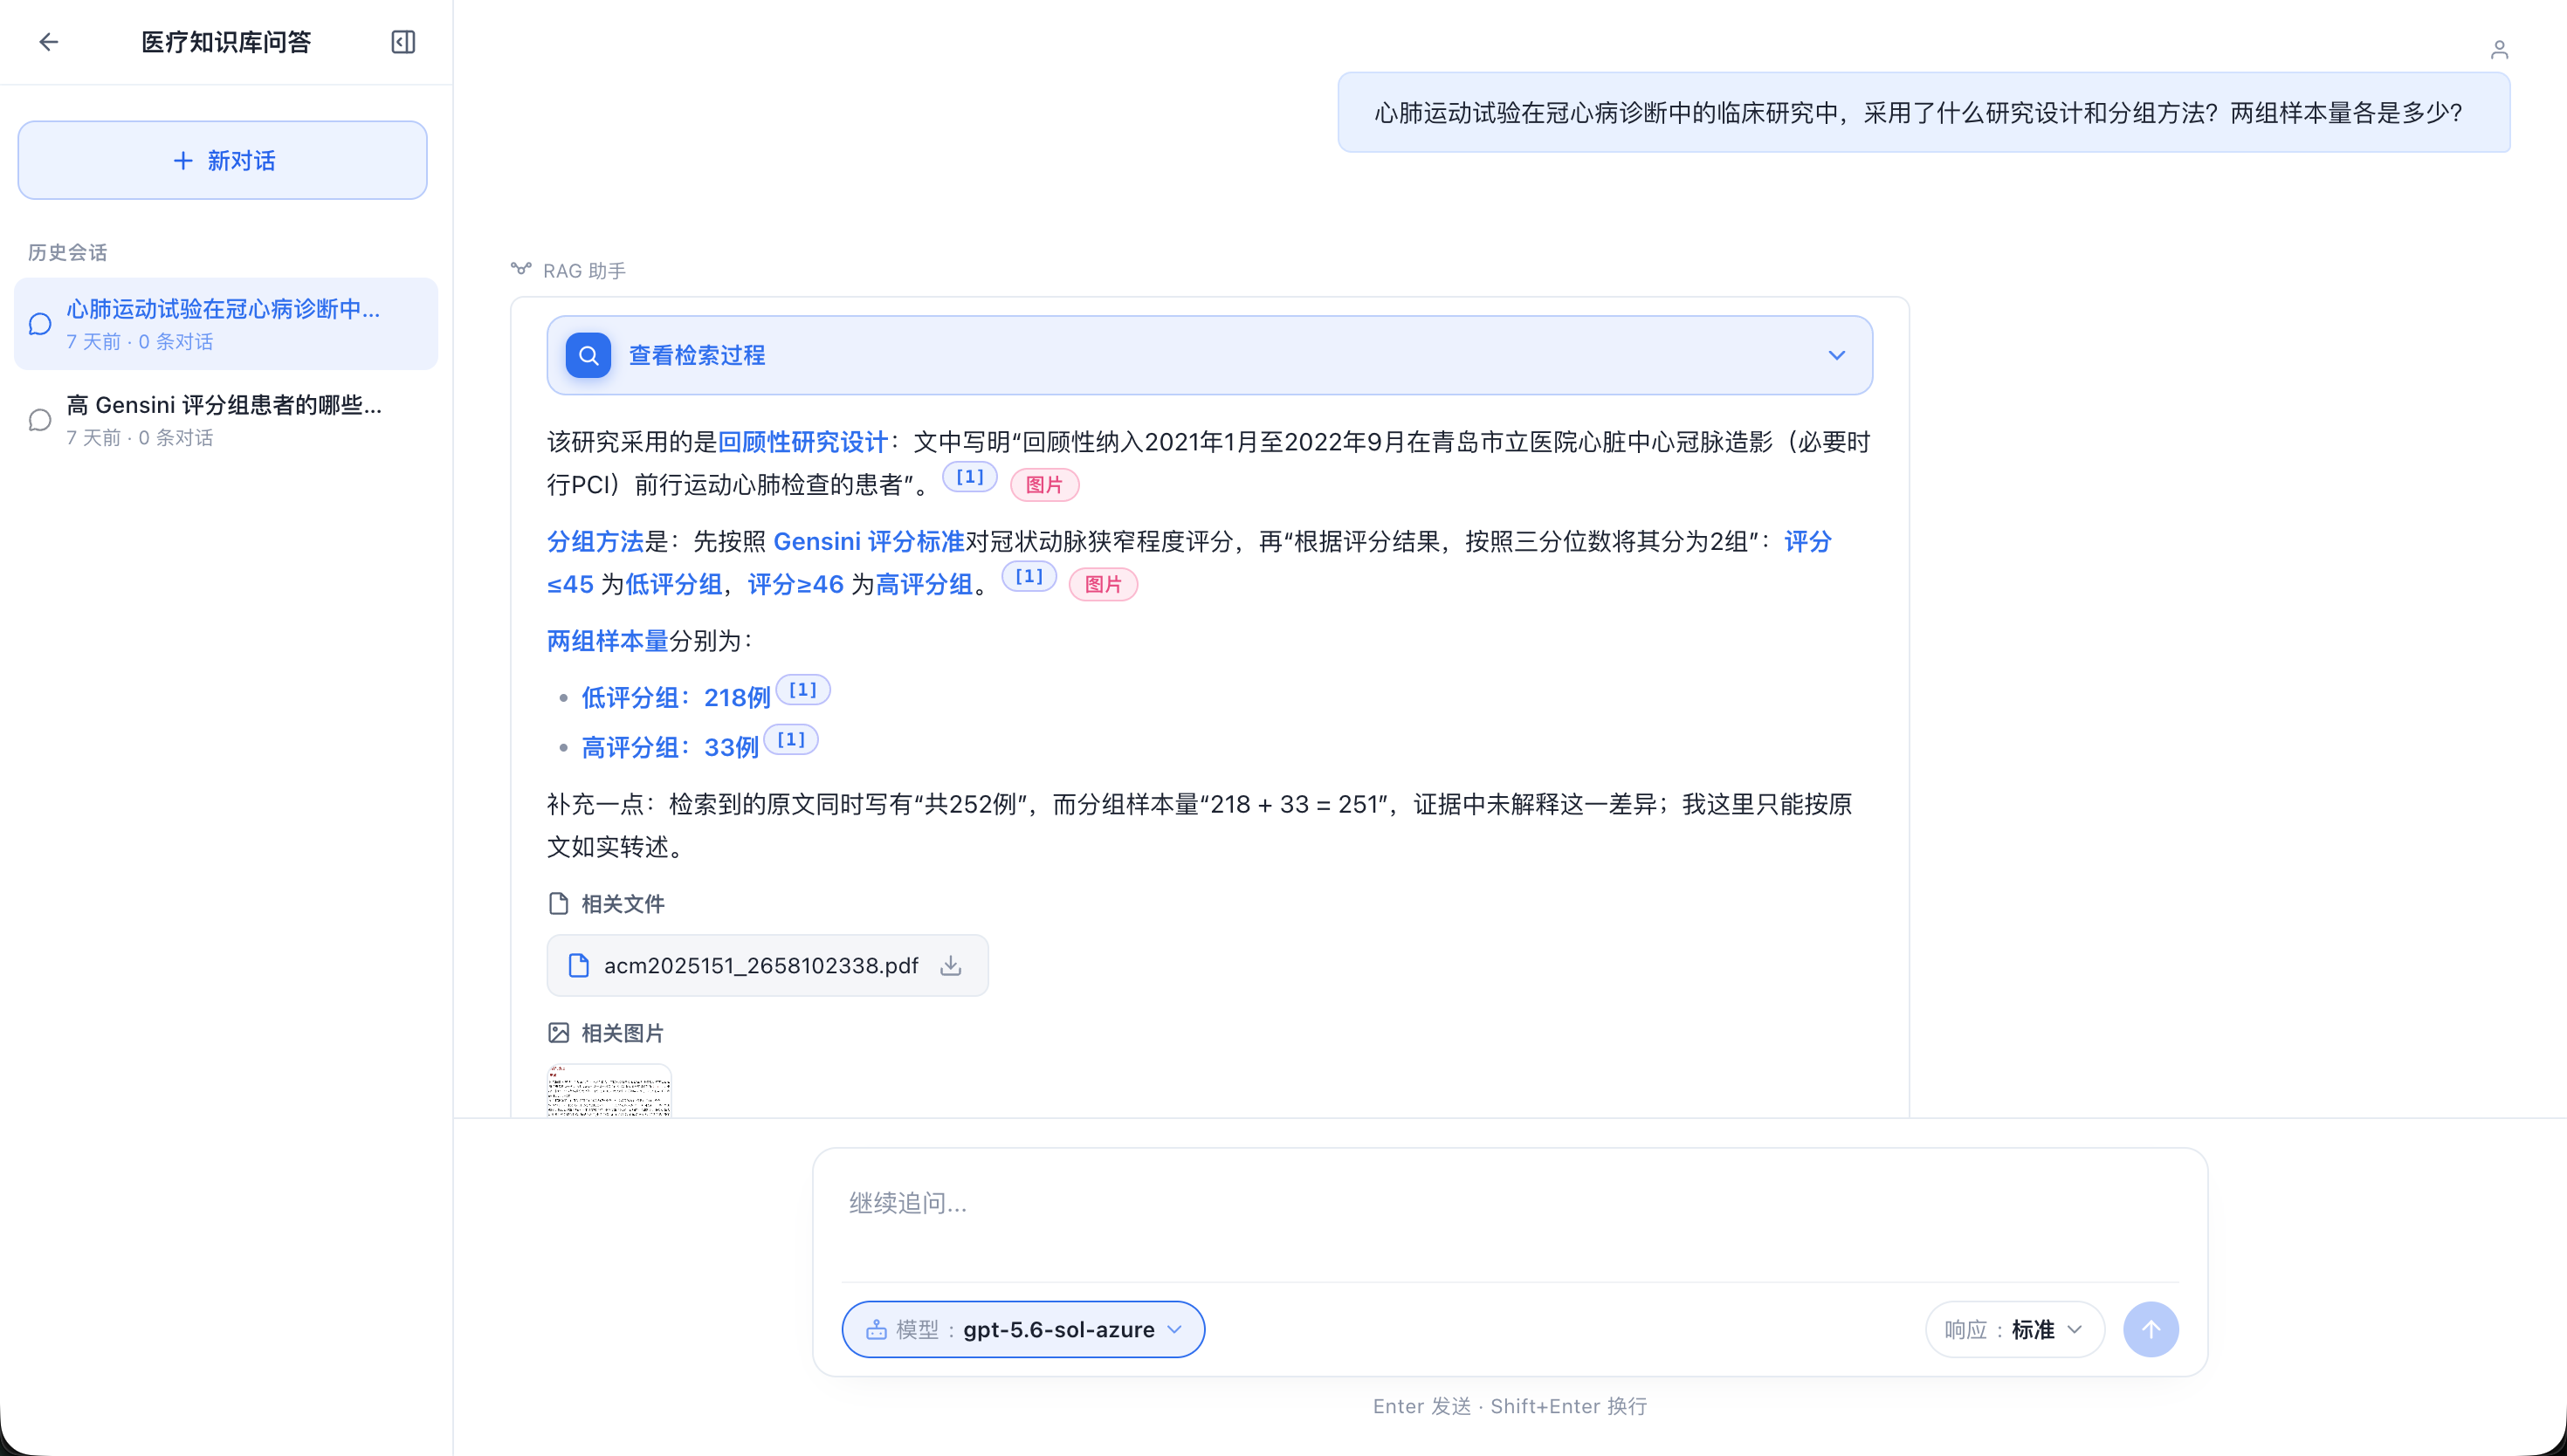Click citation [1] beside 低评分组：218例

803,690
